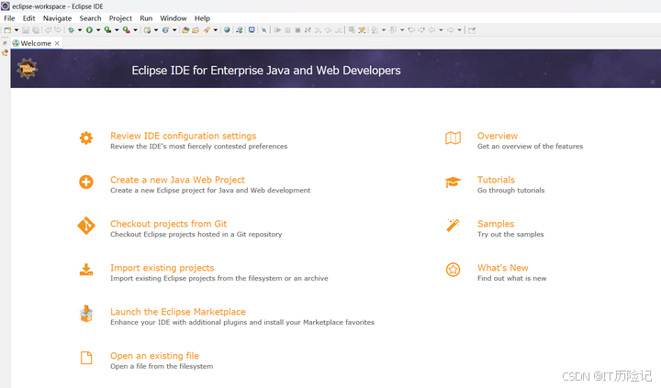Click the Open an existing file page icon
The height and width of the screenshot is (388, 661).
(x=86, y=358)
